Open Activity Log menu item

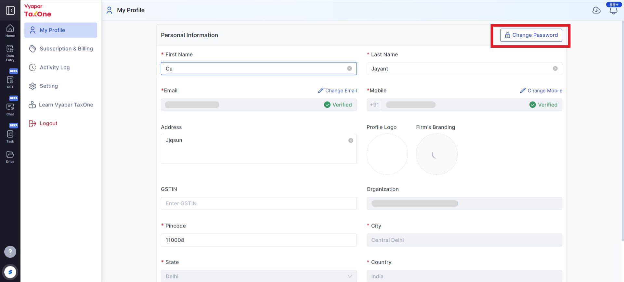(x=61, y=67)
